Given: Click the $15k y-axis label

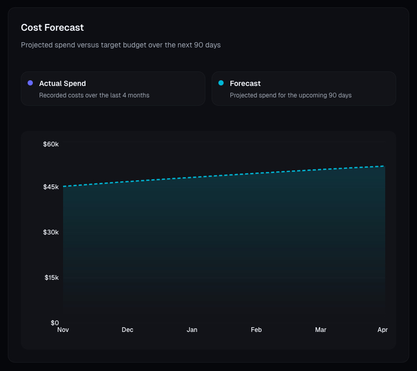Looking at the screenshot, I should pos(51,278).
